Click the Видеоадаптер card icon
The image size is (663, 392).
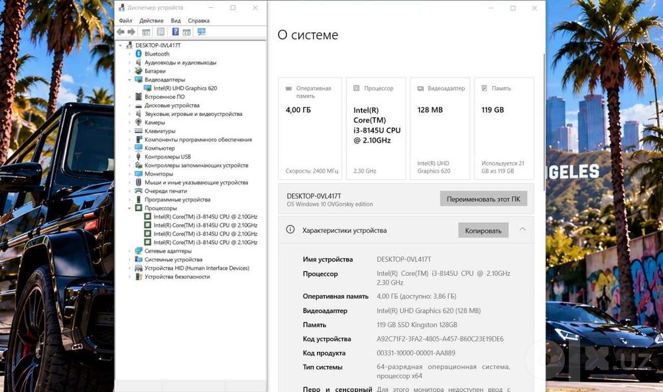pos(420,88)
